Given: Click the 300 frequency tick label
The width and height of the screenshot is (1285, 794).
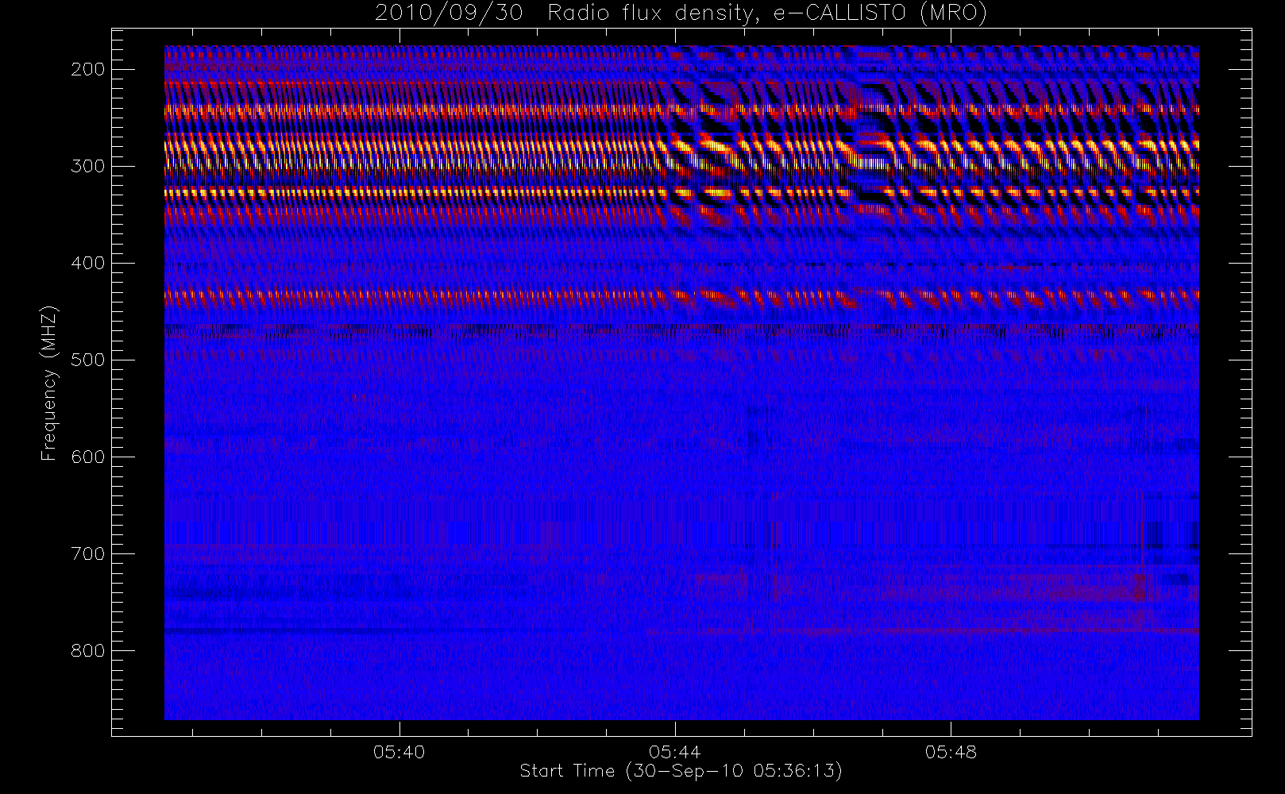Looking at the screenshot, I should pos(88,166).
